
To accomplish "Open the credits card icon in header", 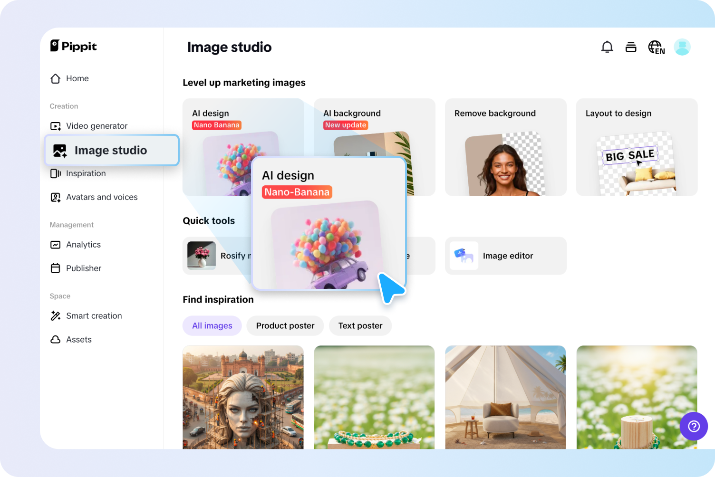I will (631, 47).
